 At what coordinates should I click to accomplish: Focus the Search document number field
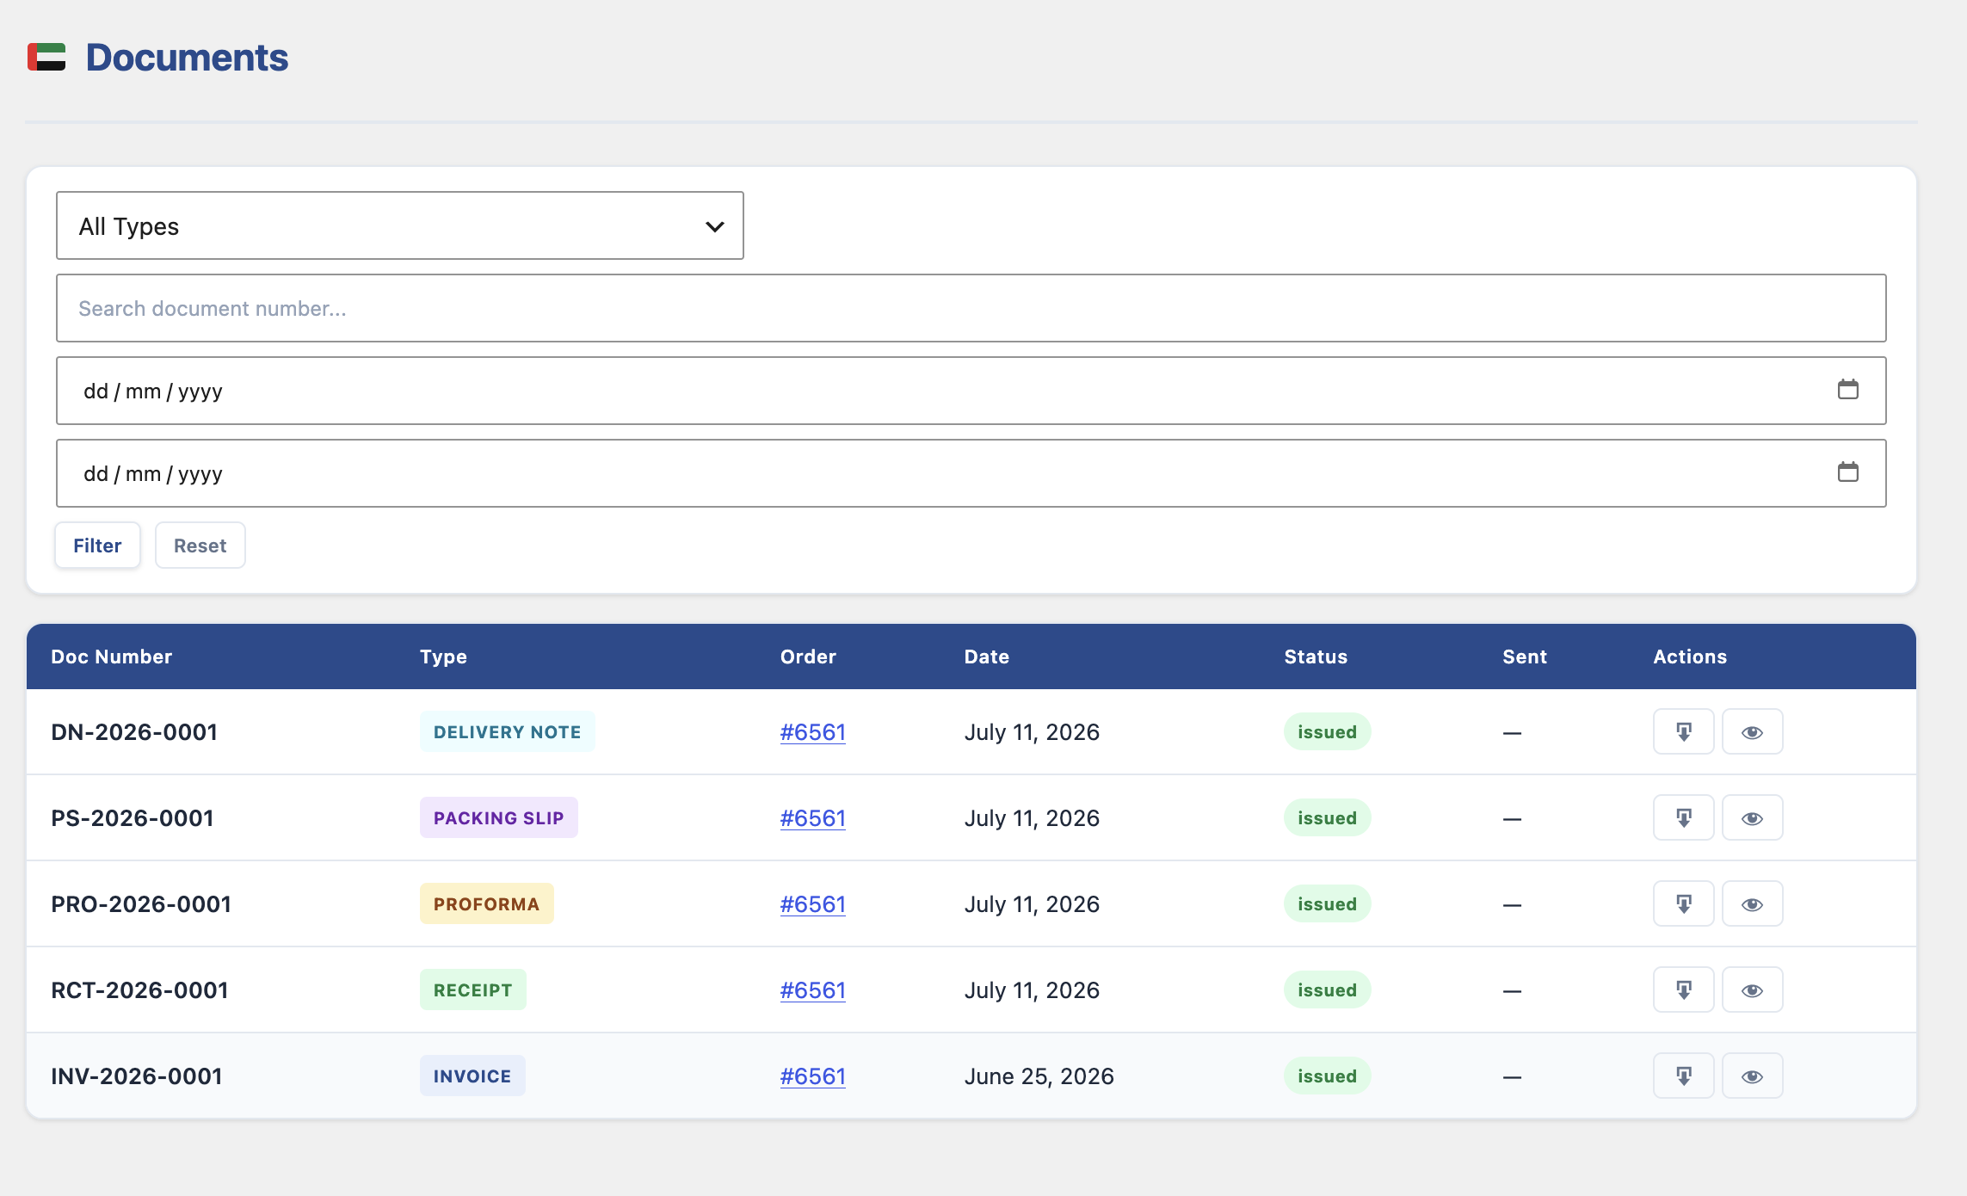[971, 308]
